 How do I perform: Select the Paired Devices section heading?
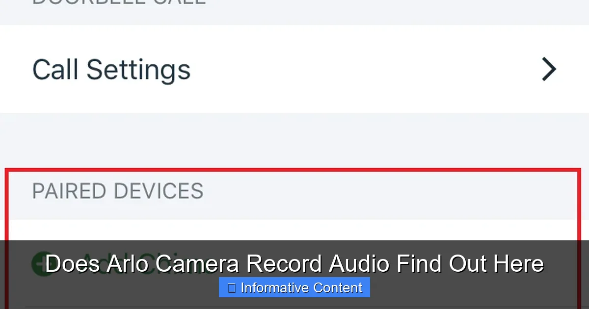[118, 191]
